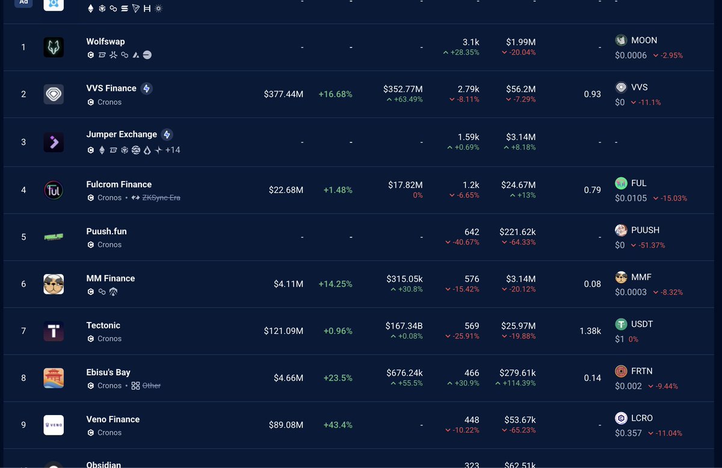
Task: Open the Ebisu's Bay dapp link
Action: tap(108, 372)
